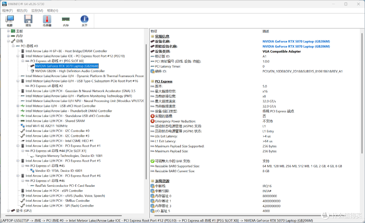This screenshot has height=223, width=365.
Task: Click the 中断线 resource icon
Action: point(152,186)
